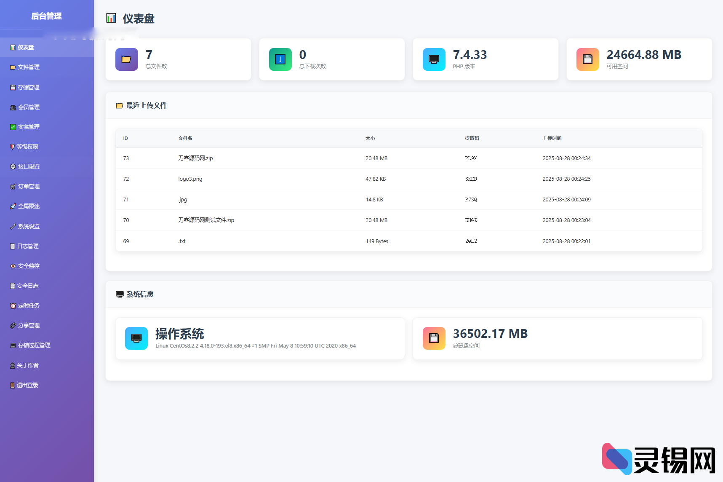Click the 14.8 KB size of .jpg row
This screenshot has height=482, width=723.
coord(374,199)
